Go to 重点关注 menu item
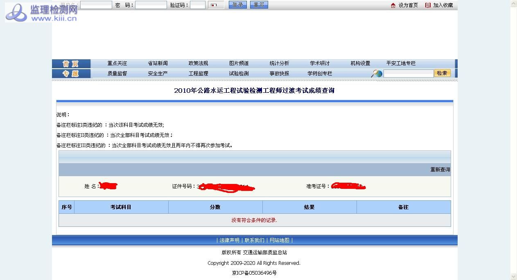This screenshot has width=517, height=280. [117, 63]
